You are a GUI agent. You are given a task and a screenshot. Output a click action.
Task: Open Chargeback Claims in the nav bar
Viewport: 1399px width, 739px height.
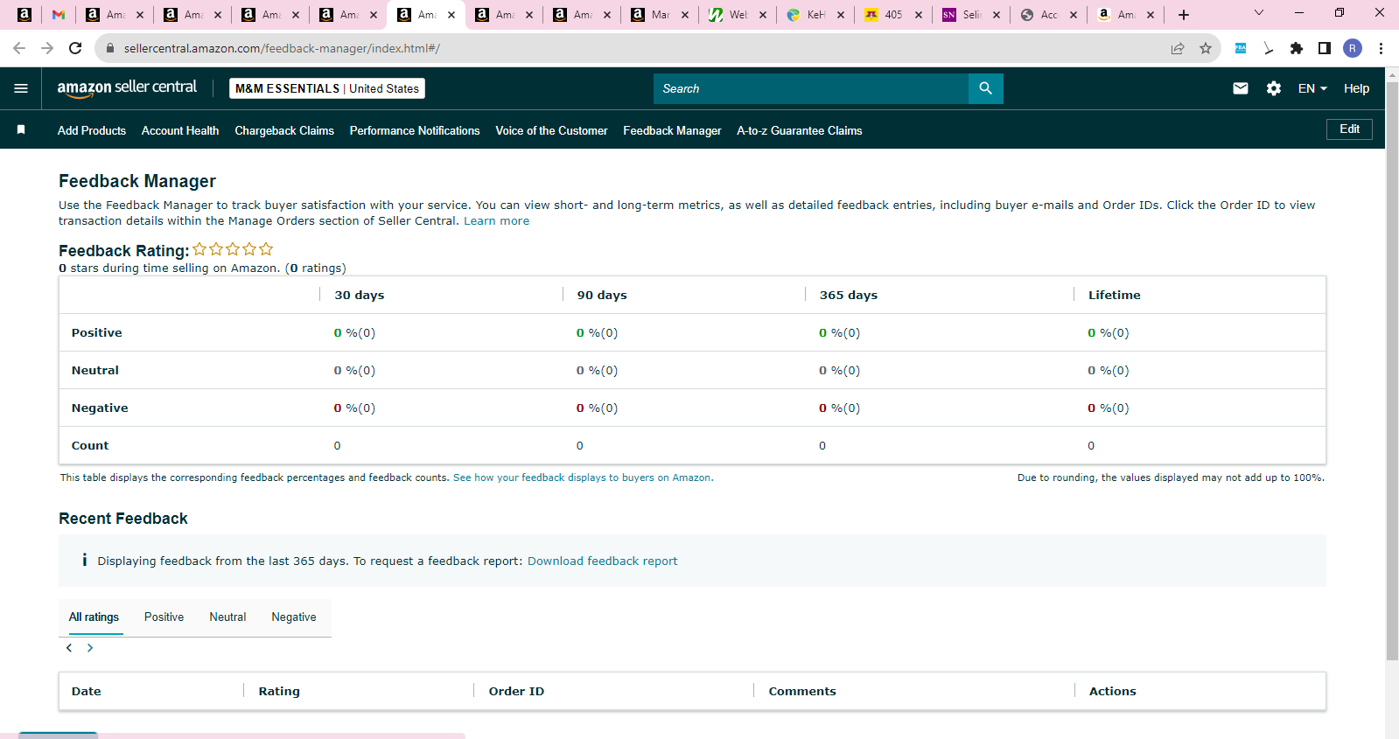pyautogui.click(x=284, y=130)
